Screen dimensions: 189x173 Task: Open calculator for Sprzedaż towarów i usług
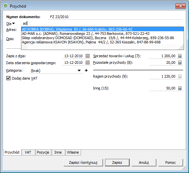[x=180, y=56]
